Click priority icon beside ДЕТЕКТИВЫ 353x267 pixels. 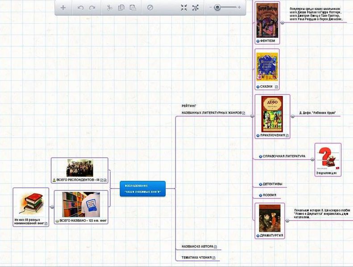pyautogui.click(x=261, y=184)
